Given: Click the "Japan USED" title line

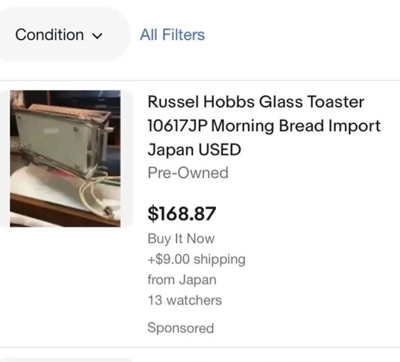Looking at the screenshot, I should [194, 149].
